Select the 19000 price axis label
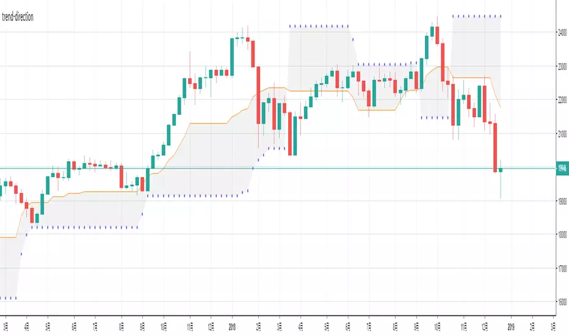The image size is (569, 336). point(562,201)
